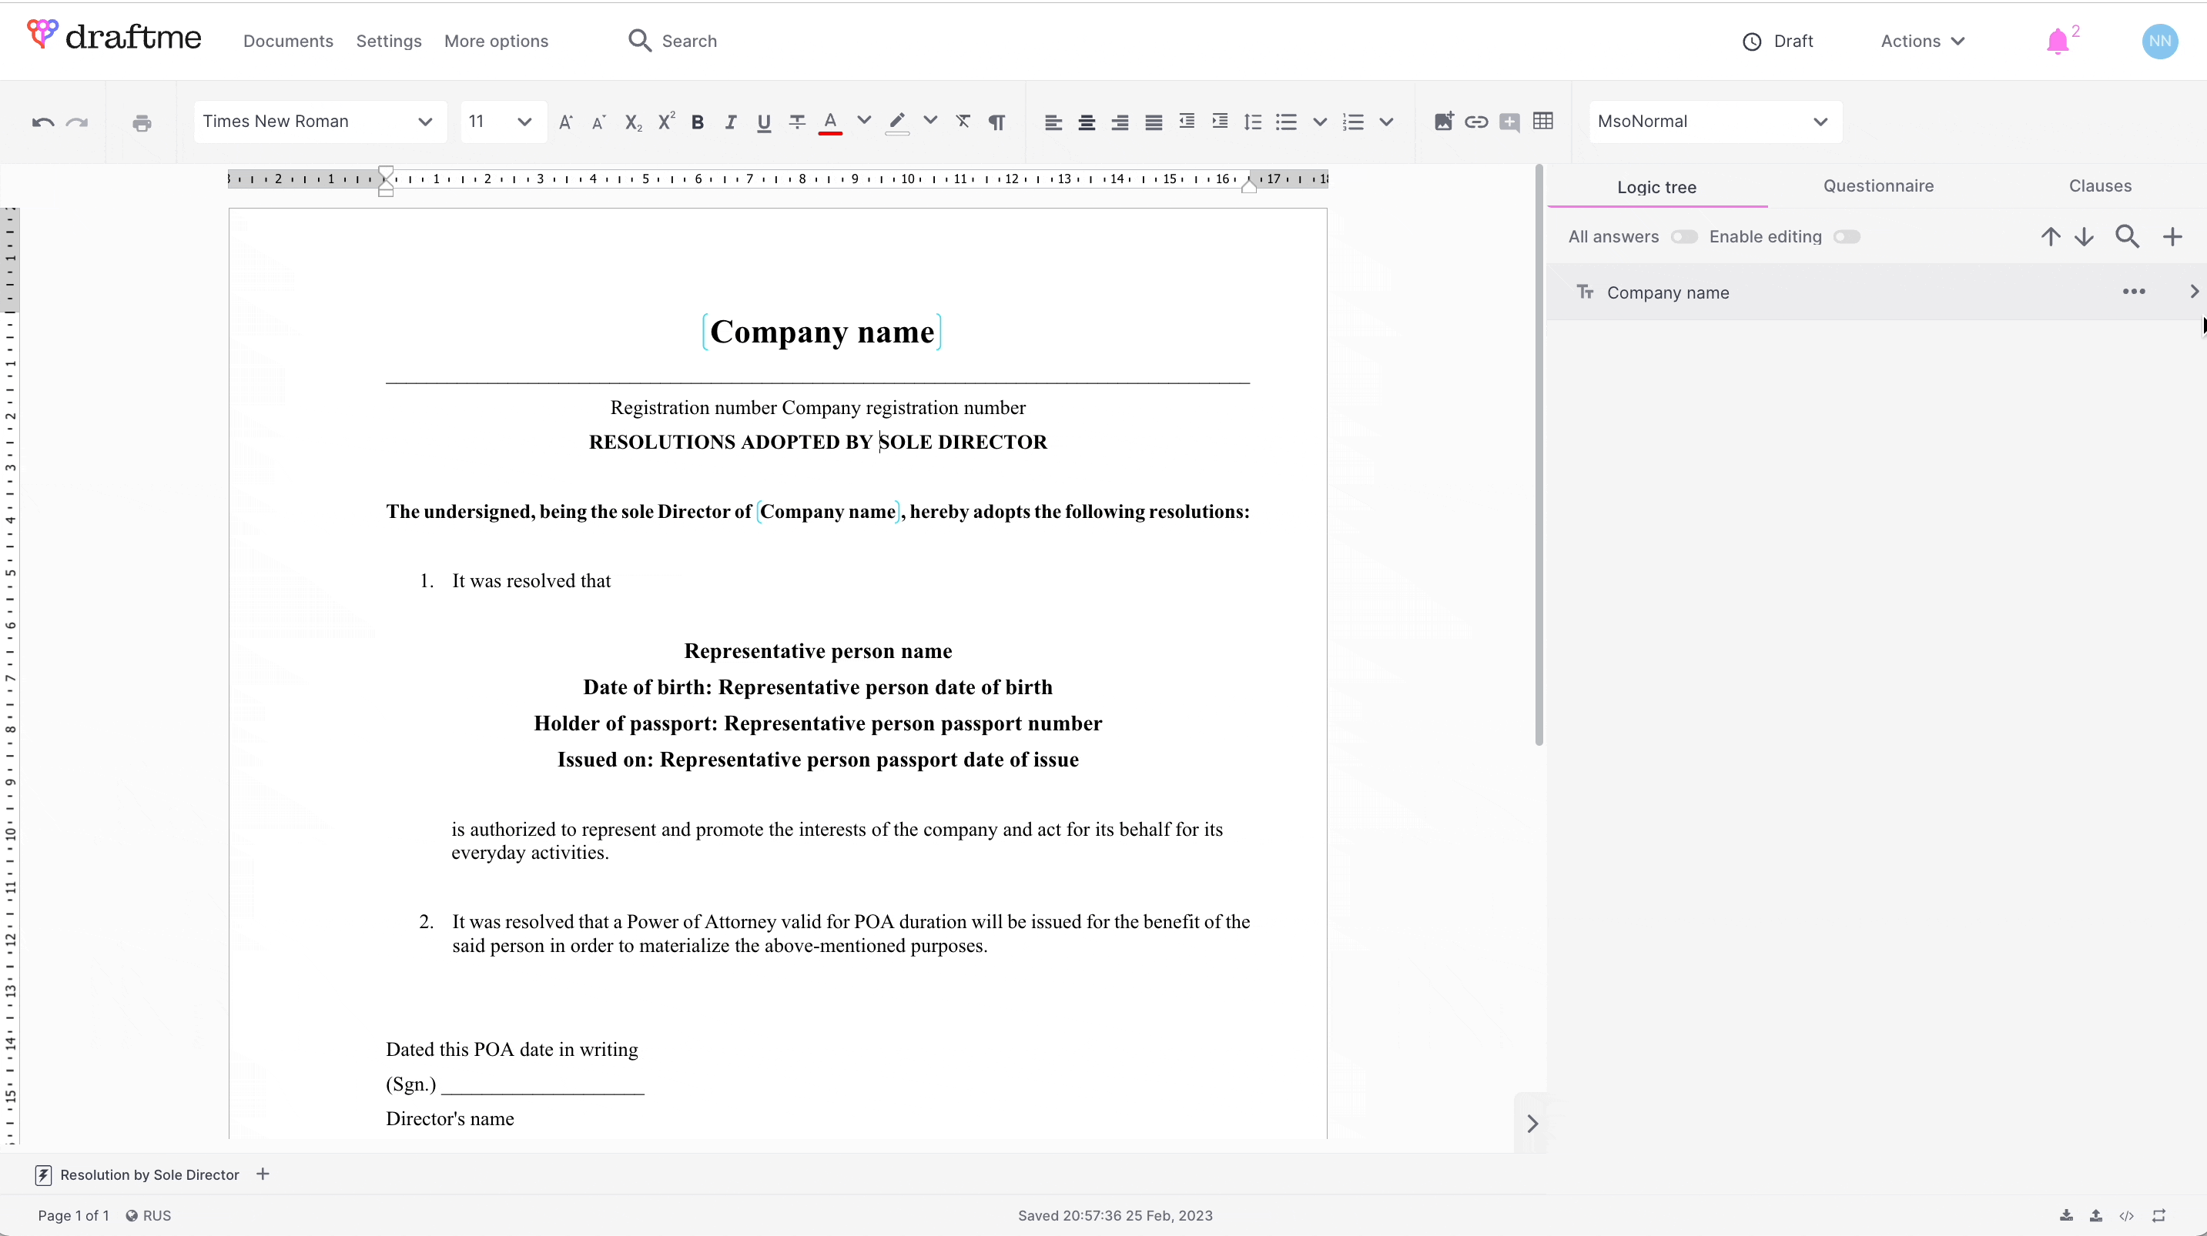
Task: Show formatting marks with pilcrow icon
Action: click(x=996, y=122)
